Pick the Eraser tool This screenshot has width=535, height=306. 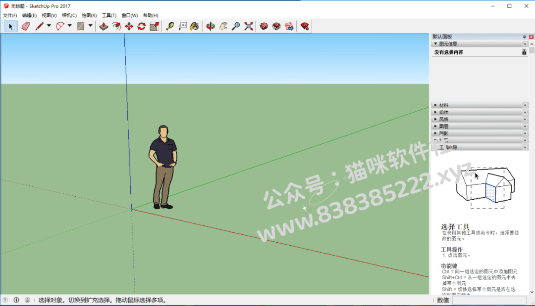(x=26, y=26)
